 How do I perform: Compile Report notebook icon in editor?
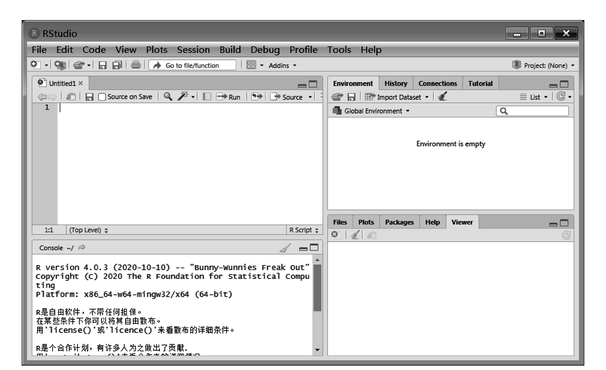click(207, 97)
